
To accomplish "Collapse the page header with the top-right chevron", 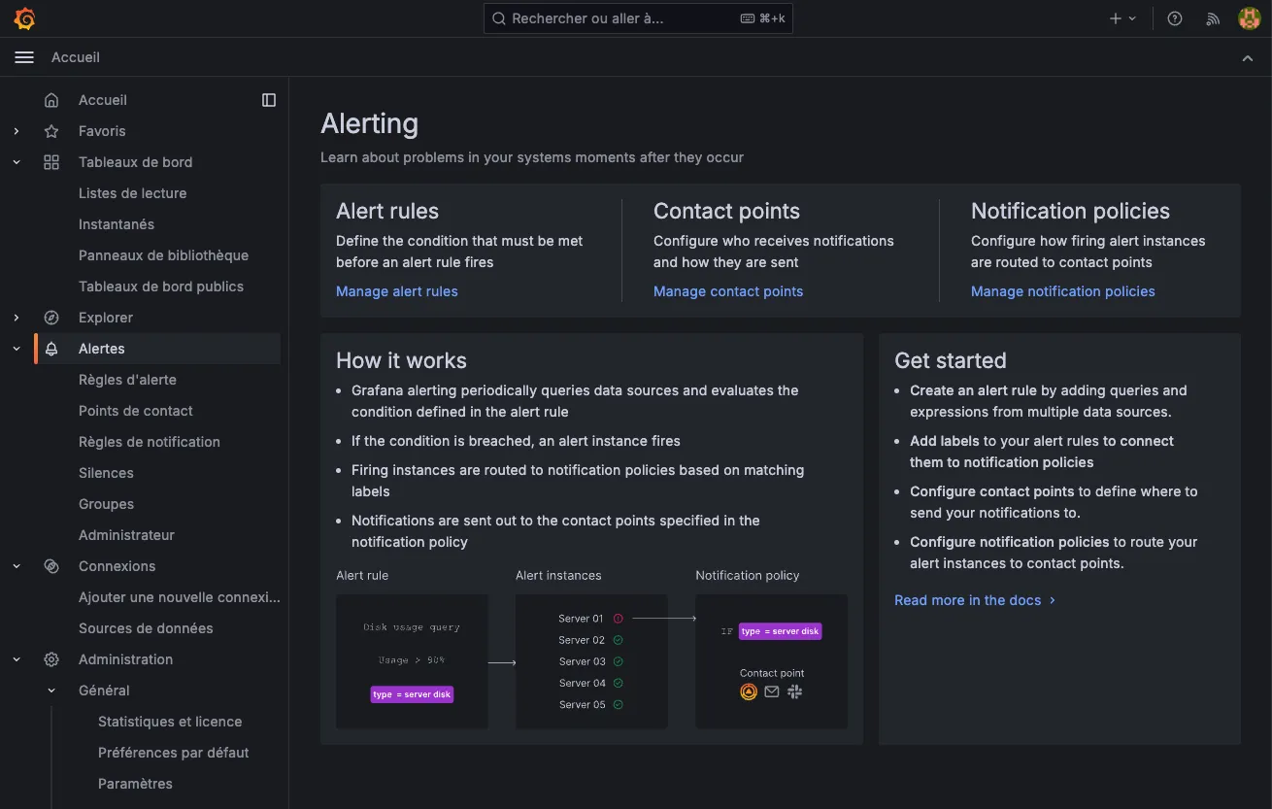I will tap(1248, 57).
